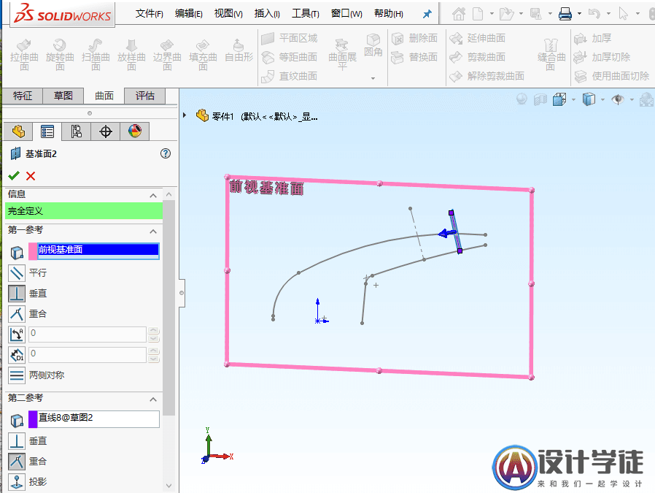Open the dropdown arrow next to Print
This screenshot has width=655, height=493.
(x=579, y=14)
